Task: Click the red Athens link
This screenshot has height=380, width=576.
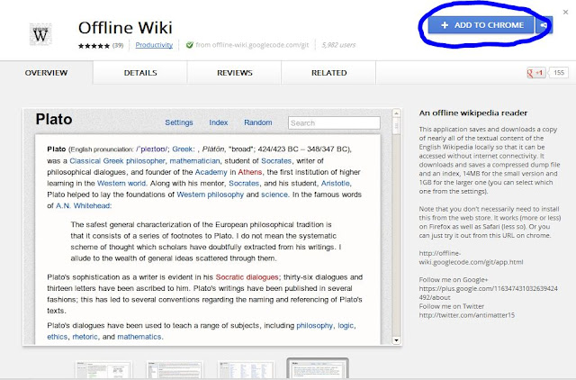Action: coord(250,172)
